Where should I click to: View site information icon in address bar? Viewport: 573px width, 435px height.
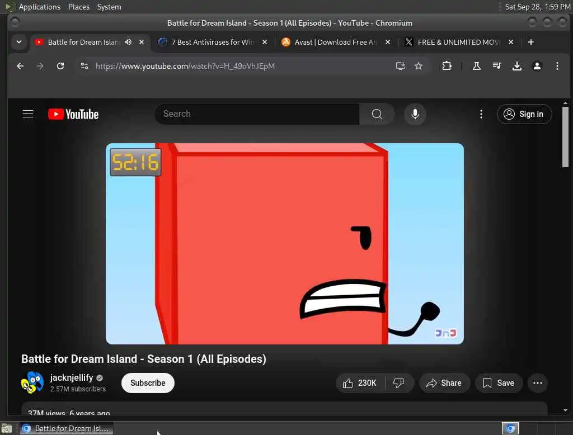click(84, 66)
